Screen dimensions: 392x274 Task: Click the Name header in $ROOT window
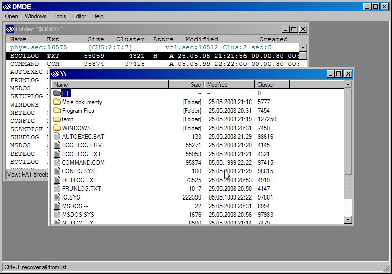pyautogui.click(x=18, y=39)
